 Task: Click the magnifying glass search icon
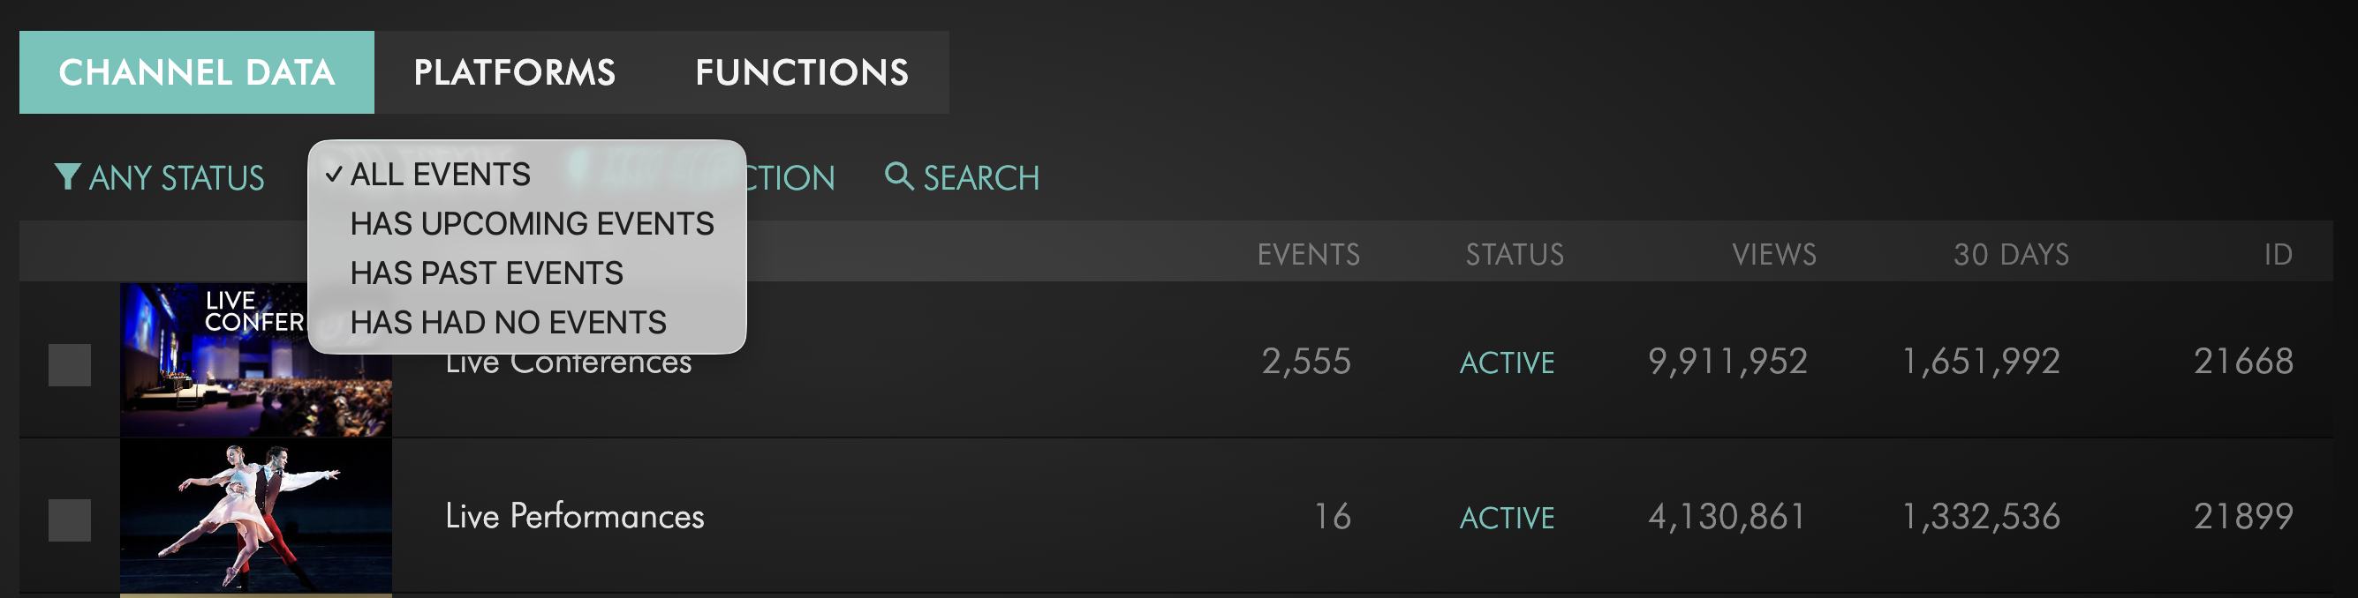click(x=898, y=176)
